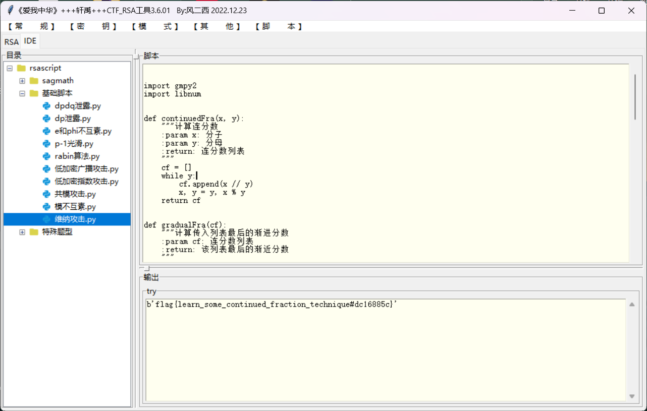This screenshot has height=411, width=647.
Task: Select the sagmath tree label
Action: click(58, 81)
